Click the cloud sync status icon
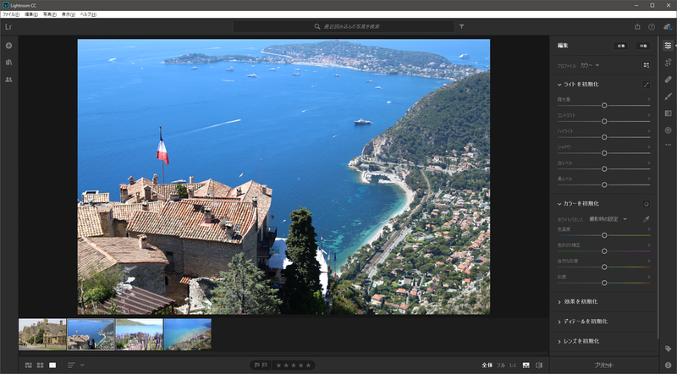This screenshot has width=677, height=374. coord(668,27)
